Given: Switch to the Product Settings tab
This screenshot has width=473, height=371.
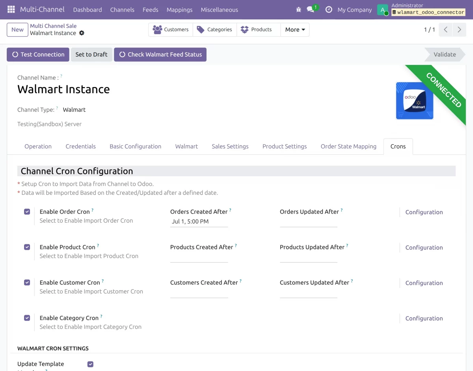Looking at the screenshot, I should coord(285,146).
